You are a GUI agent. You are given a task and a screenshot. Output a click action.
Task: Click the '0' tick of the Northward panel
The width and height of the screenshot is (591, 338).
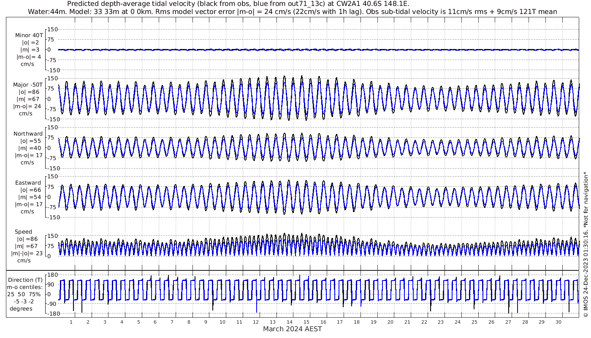coord(49,148)
